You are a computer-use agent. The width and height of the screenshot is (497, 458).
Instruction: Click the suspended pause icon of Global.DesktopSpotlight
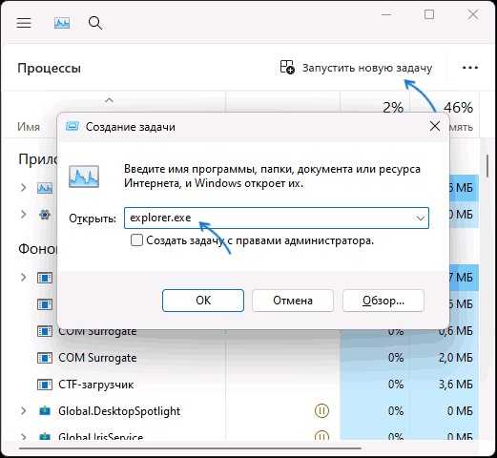(321, 411)
